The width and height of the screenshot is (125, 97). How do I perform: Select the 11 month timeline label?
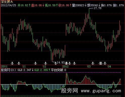click(x=24, y=66)
